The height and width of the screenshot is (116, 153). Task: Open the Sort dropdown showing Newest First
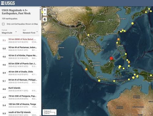point(30,32)
